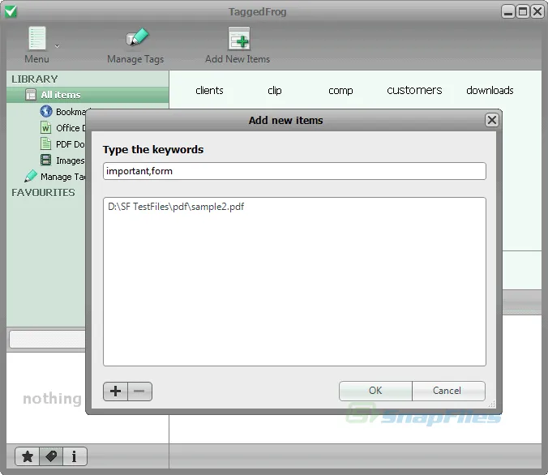Click the Add New Items toolbar icon
This screenshot has width=548, height=475.
(239, 38)
